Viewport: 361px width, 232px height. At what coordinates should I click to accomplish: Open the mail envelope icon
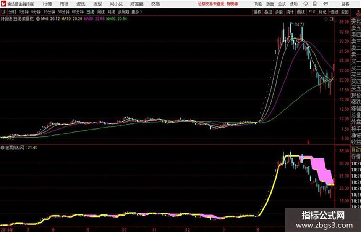pos(325,4)
